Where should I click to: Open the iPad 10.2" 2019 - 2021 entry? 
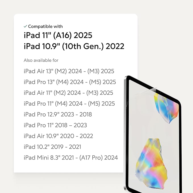tap(52, 147)
